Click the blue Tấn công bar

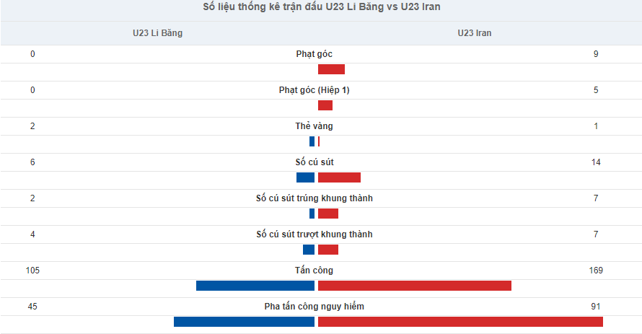255,285
